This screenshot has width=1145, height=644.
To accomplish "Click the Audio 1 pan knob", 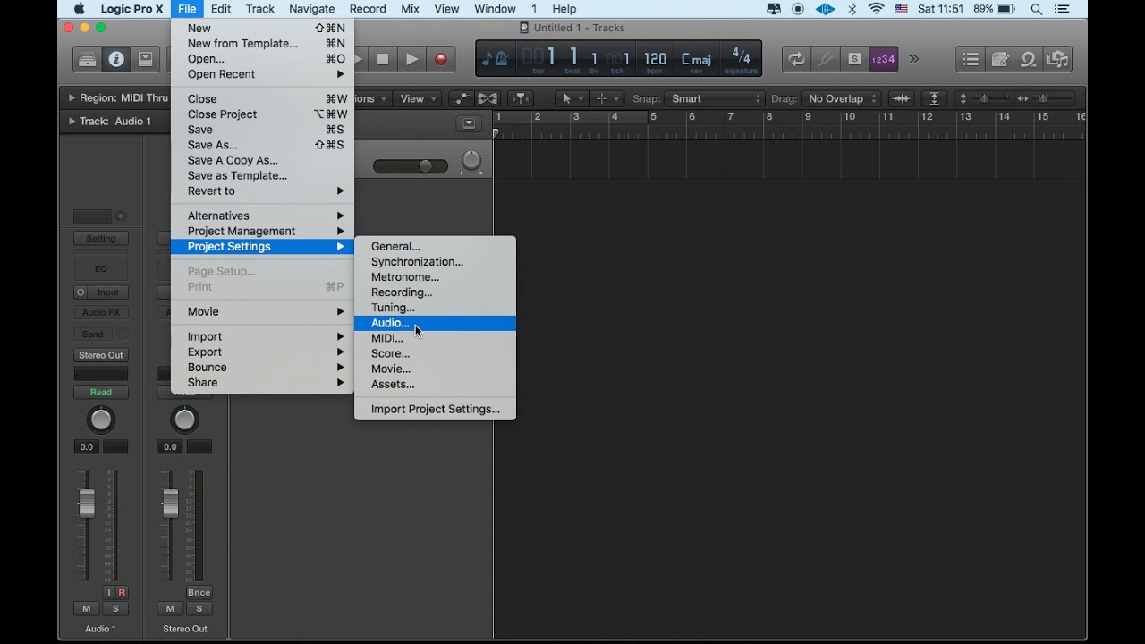I will click(101, 419).
